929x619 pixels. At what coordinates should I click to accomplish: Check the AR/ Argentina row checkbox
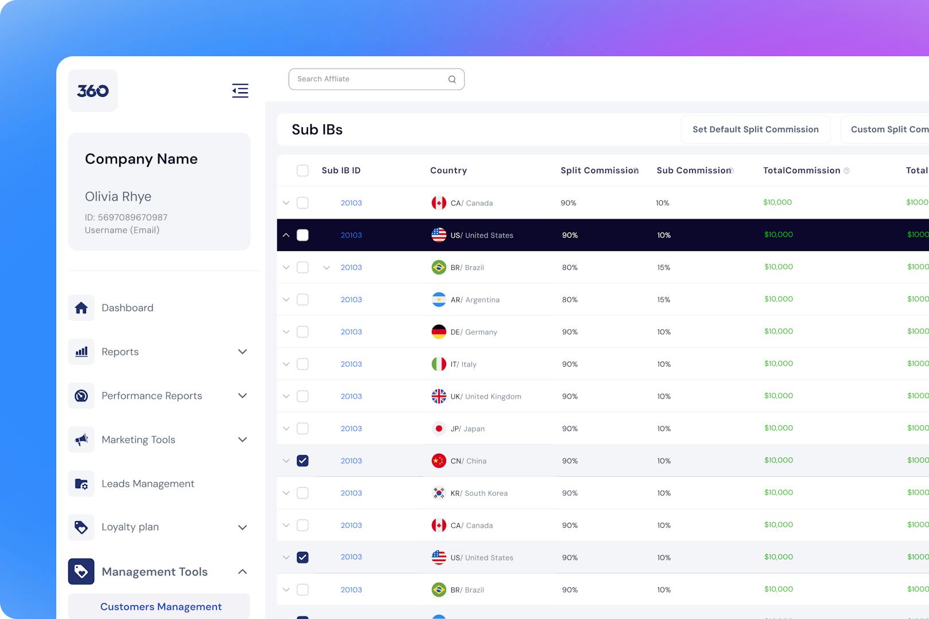[303, 300]
